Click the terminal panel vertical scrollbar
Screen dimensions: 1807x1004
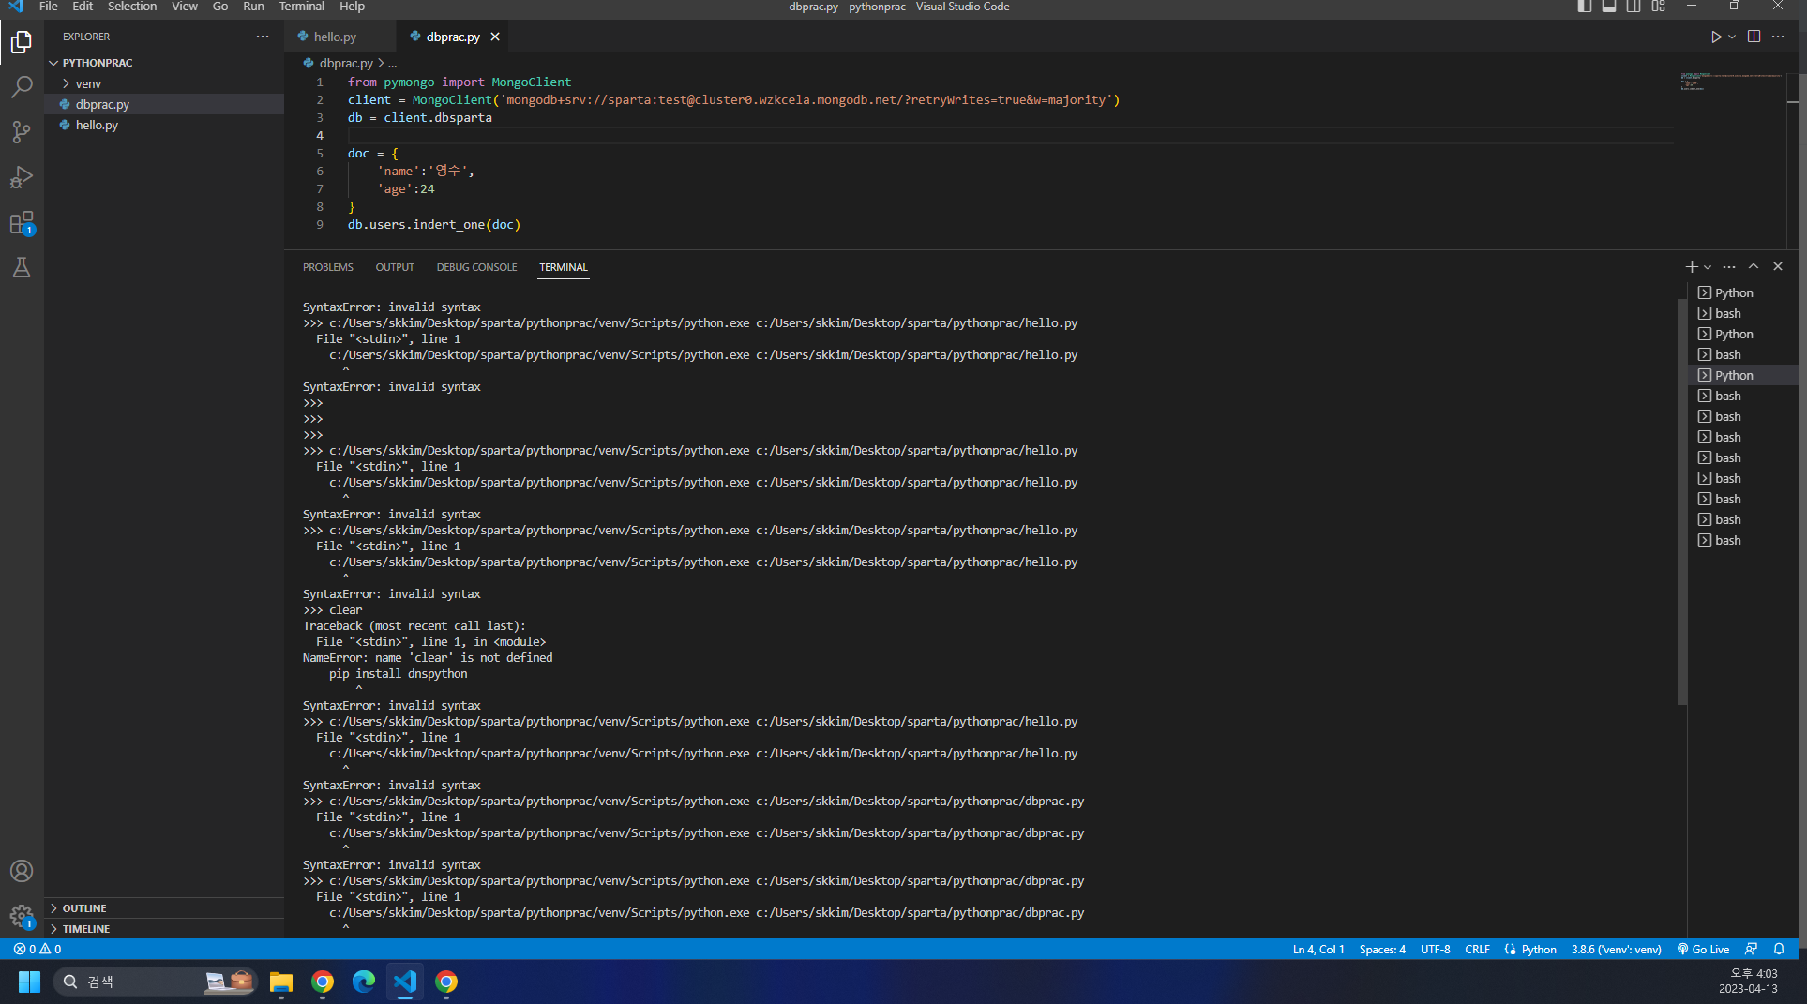[x=1681, y=502]
